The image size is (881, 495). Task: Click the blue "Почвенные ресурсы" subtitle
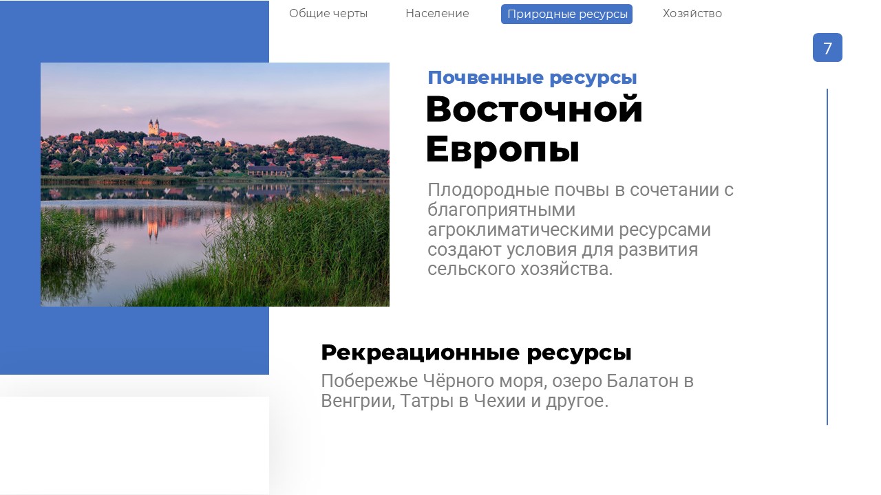click(x=532, y=78)
